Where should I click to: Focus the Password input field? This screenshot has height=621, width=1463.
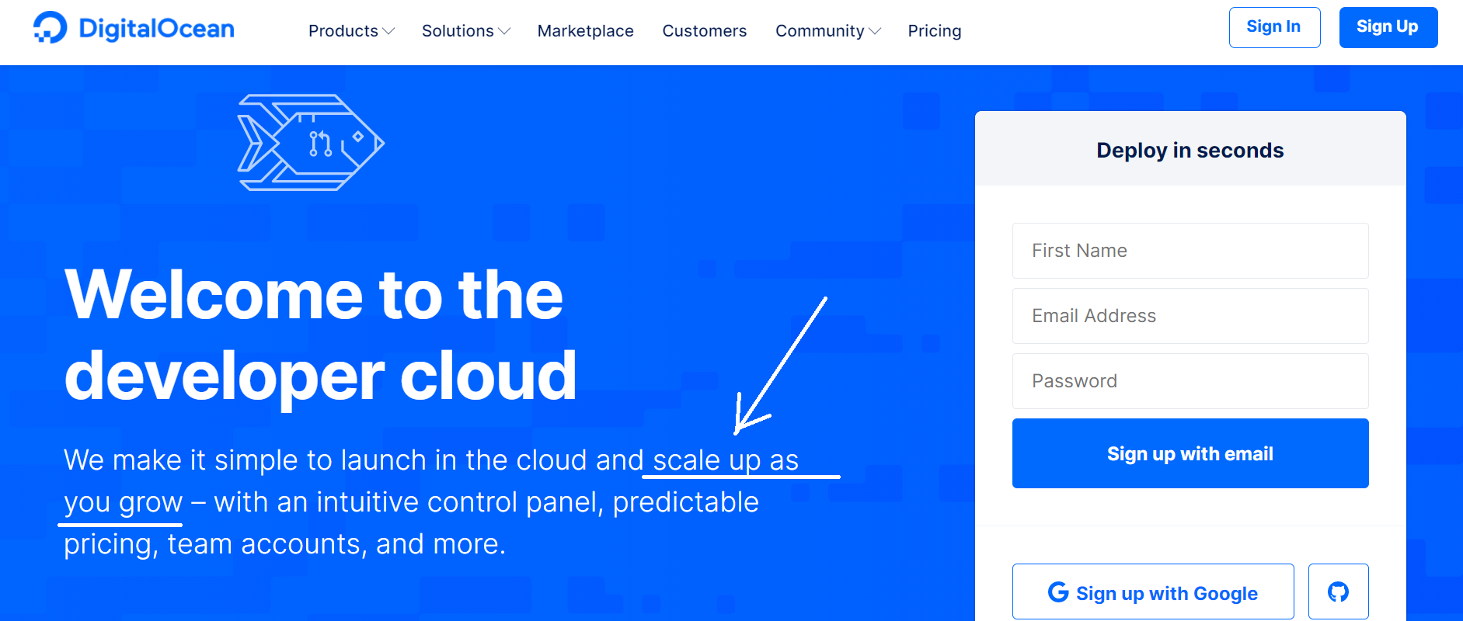1190,381
